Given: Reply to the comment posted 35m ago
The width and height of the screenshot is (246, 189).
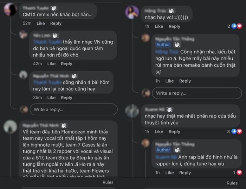Looking at the screenshot, I should 66,97.
